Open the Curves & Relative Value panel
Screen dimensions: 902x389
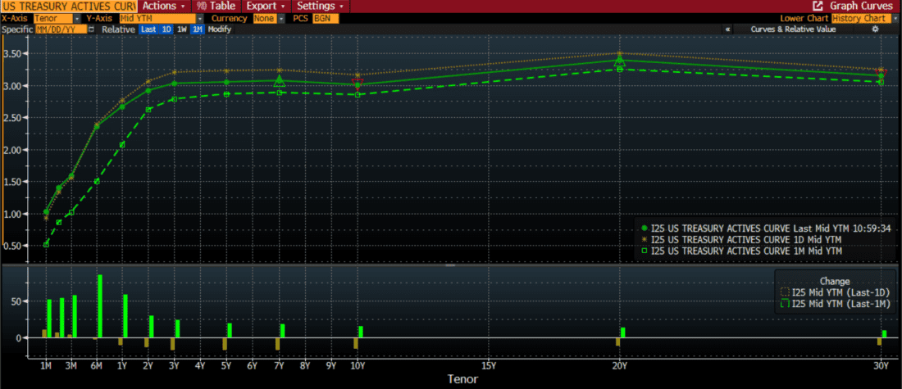(793, 29)
